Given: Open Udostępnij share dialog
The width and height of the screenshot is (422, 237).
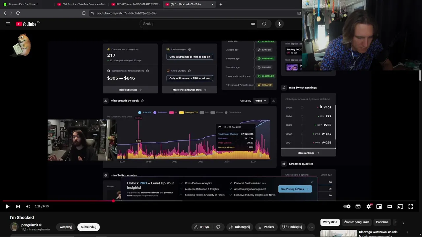Looking at the screenshot, I should click(239, 227).
